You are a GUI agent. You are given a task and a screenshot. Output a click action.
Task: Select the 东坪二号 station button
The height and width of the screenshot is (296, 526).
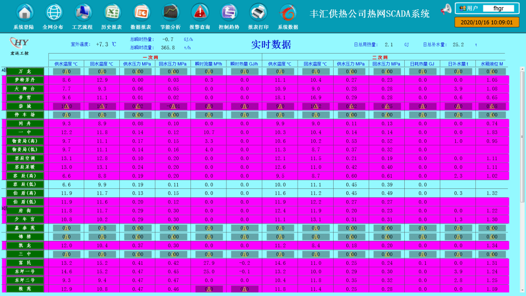coord(25,280)
